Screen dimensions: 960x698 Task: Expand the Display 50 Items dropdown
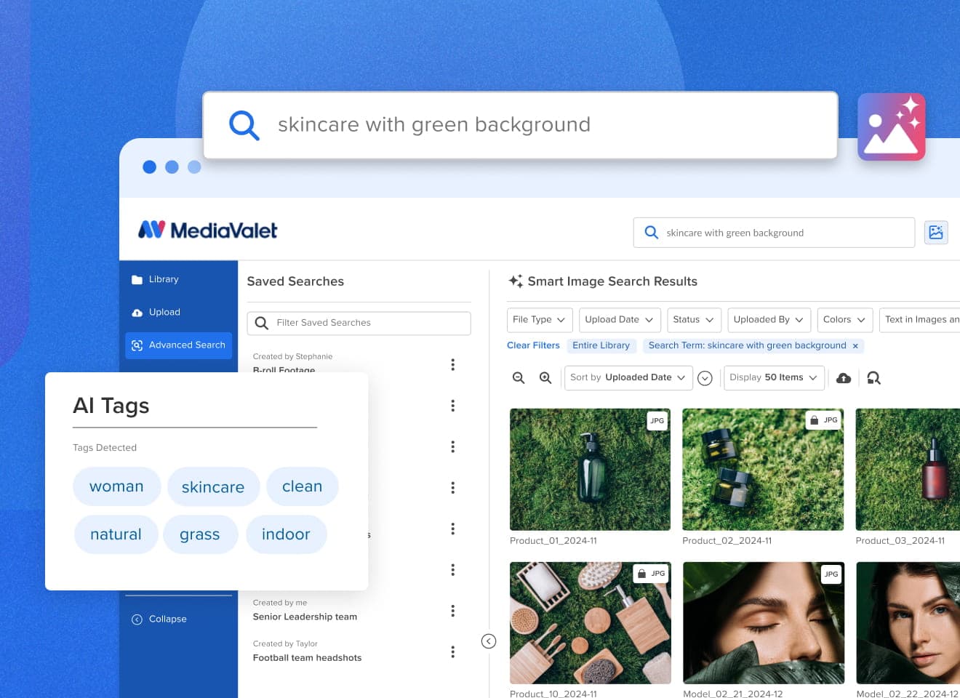[773, 377]
